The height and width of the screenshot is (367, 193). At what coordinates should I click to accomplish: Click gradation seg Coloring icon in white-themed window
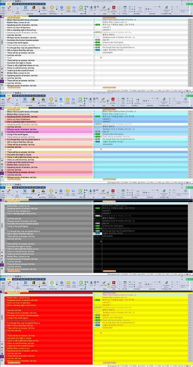click(44, 8)
